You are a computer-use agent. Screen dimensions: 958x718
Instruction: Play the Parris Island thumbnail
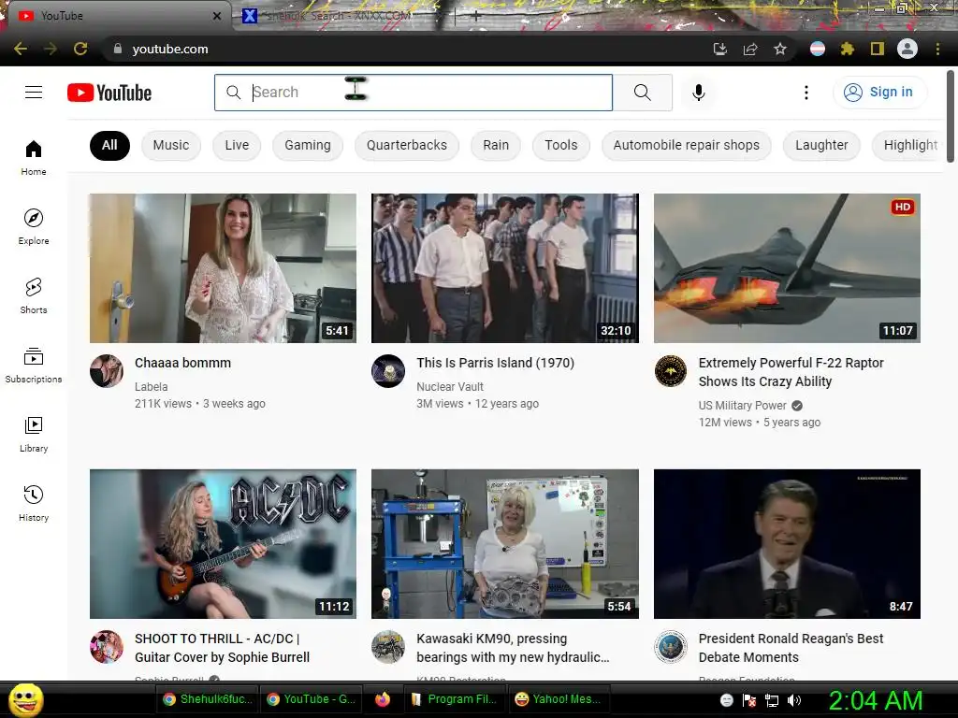coord(504,268)
